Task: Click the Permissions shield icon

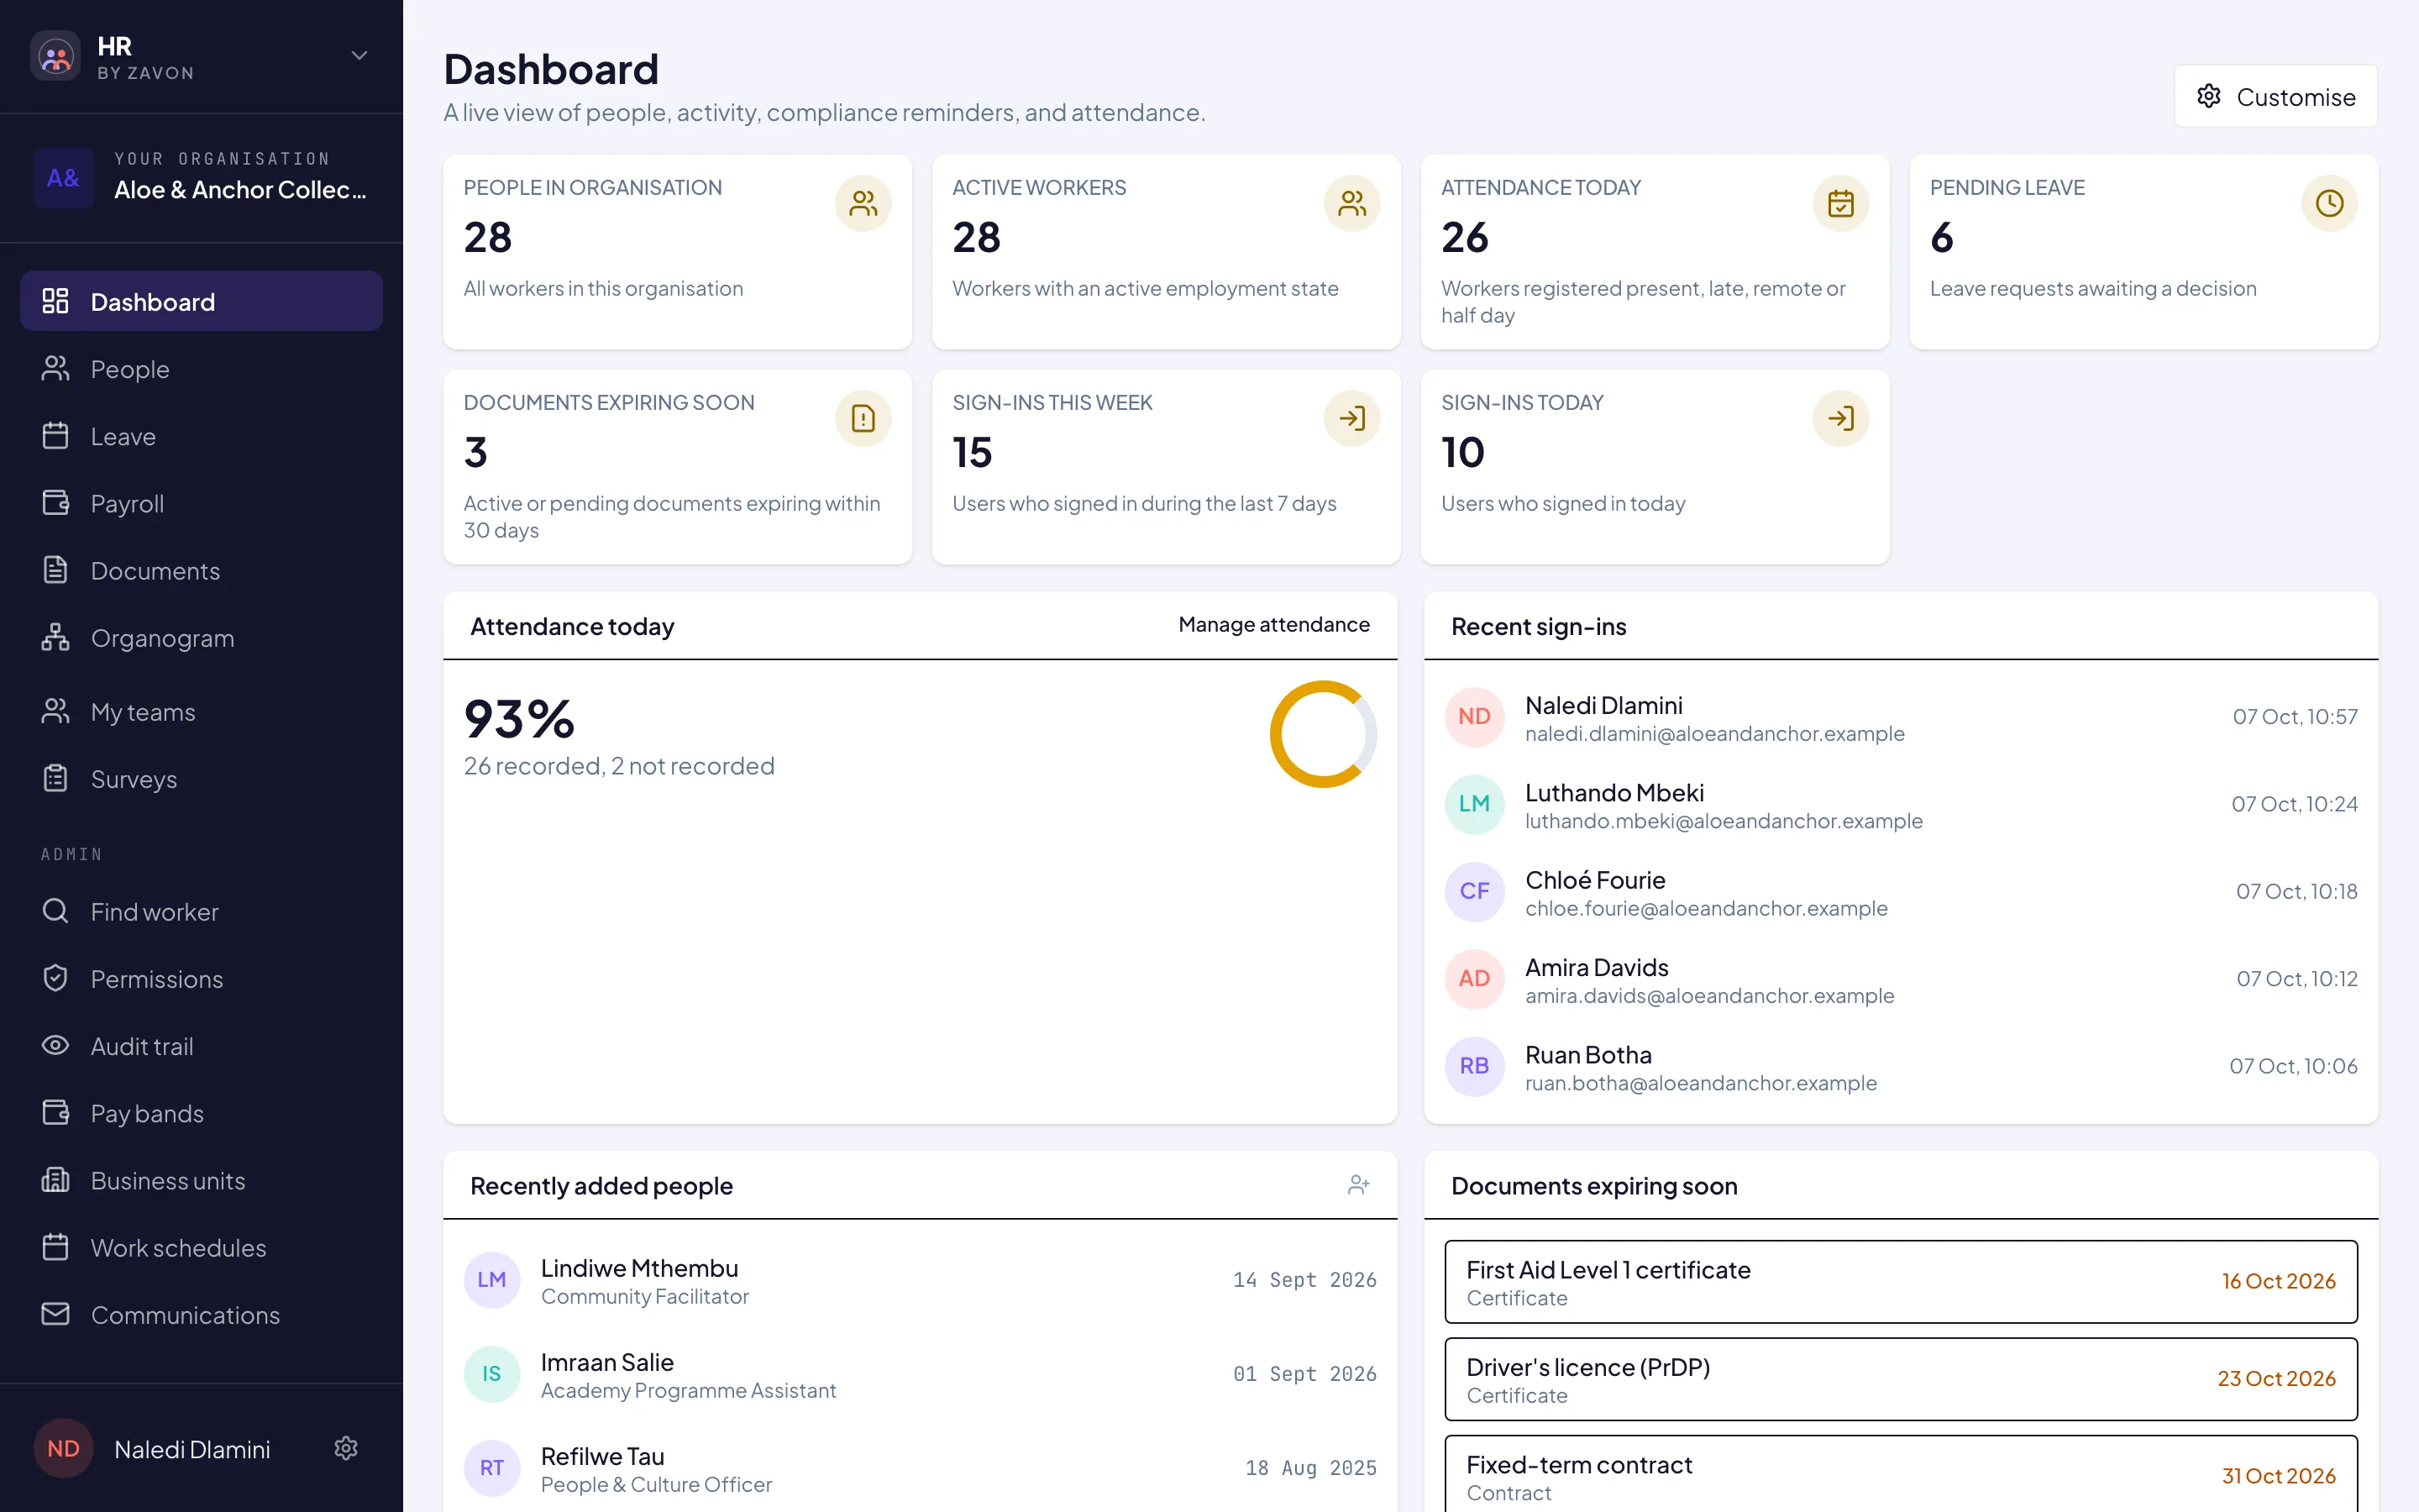Action: tap(55, 977)
